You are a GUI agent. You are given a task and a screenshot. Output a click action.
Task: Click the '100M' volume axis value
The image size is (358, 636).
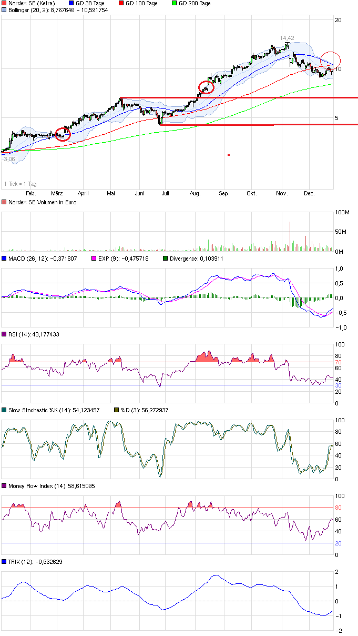pos(342,212)
